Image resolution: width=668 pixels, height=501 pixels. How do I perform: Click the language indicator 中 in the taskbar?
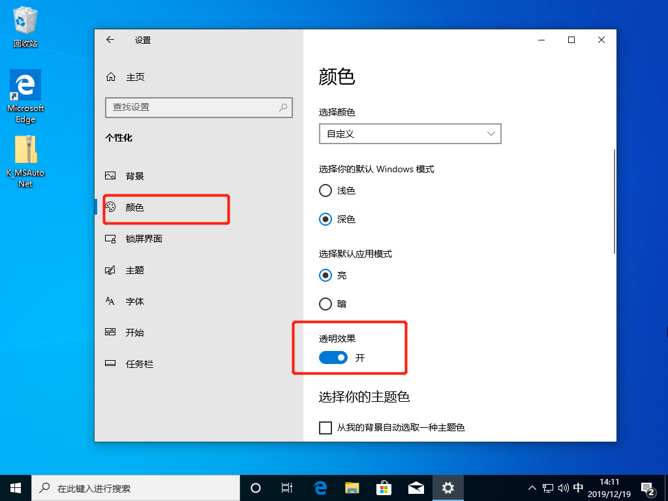point(578,487)
